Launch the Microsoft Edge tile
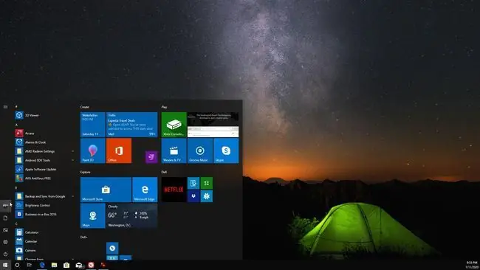The image size is (480, 270). (145, 190)
